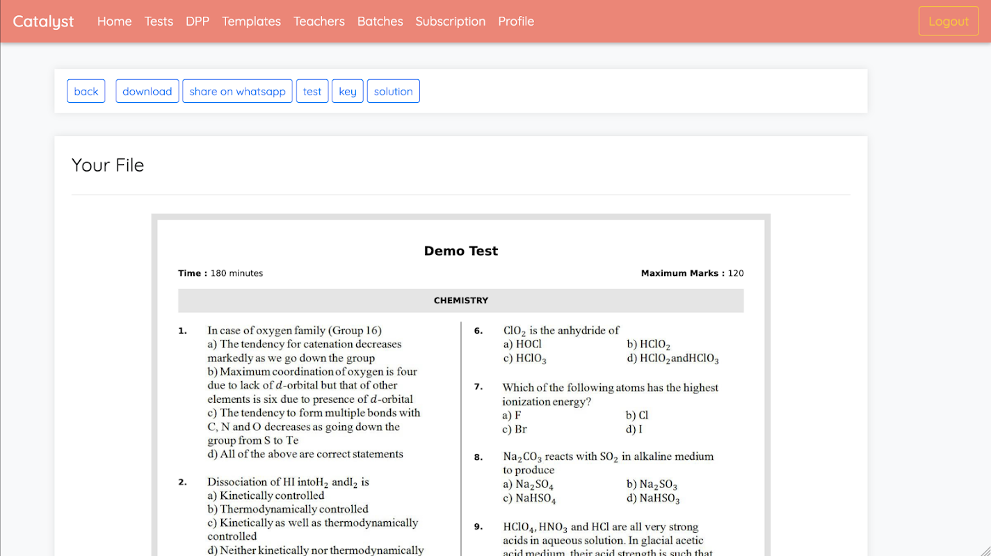991x556 pixels.
Task: Click question 2 on dissociation of HI
Action: [288, 482]
